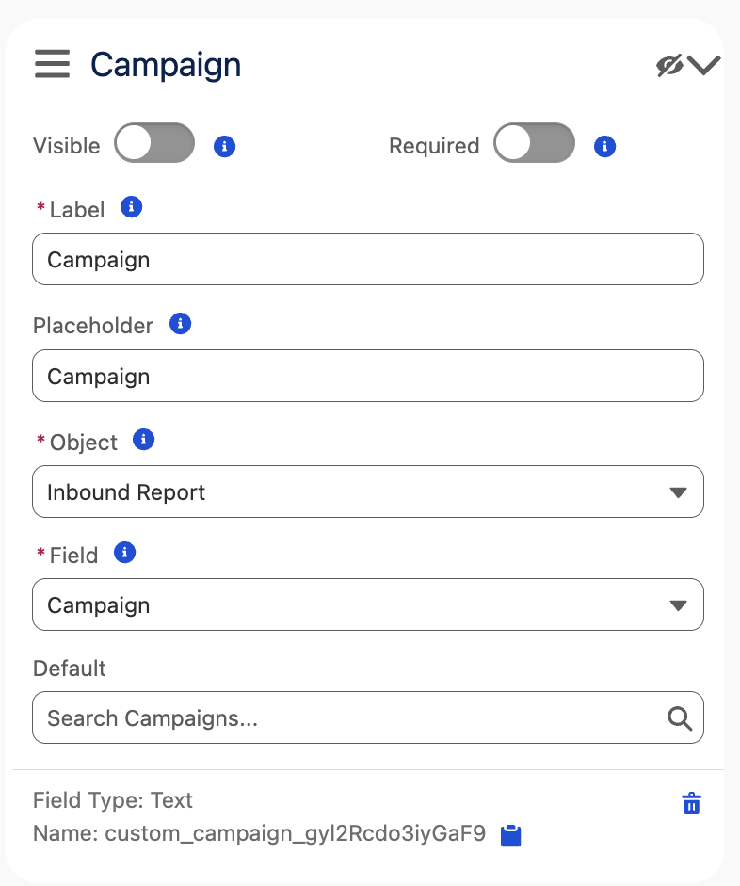The height and width of the screenshot is (886, 740).
Task: Click inside the Label text box
Action: 367,259
